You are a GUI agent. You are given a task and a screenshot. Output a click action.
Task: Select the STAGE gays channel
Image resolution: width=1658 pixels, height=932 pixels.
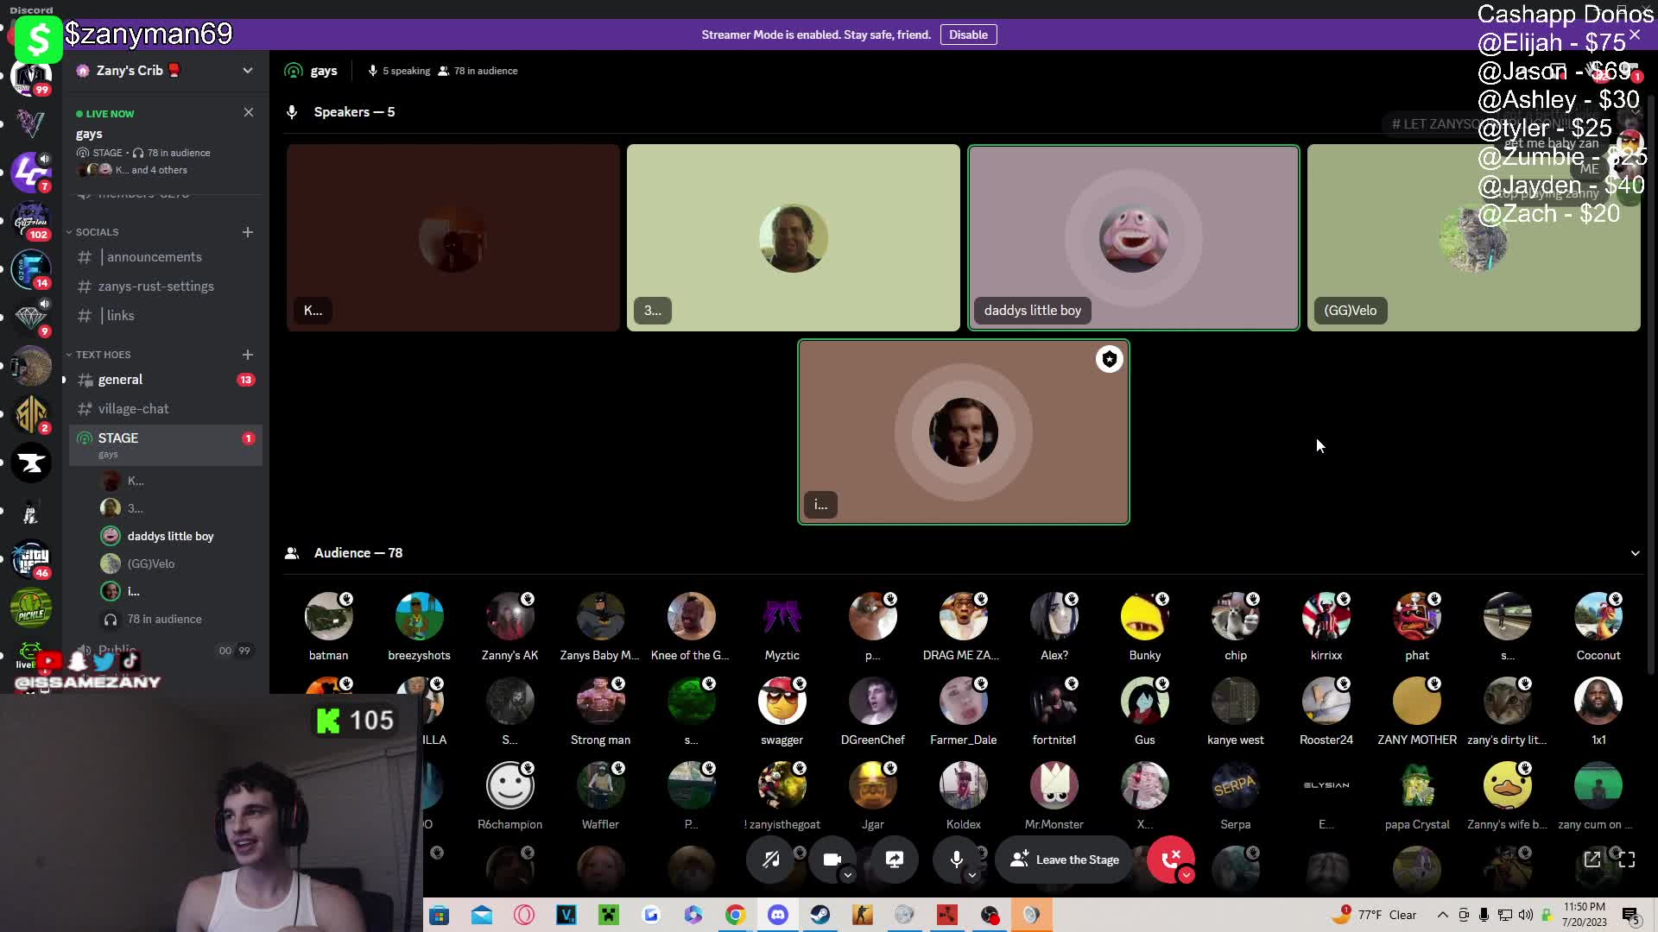pos(165,445)
